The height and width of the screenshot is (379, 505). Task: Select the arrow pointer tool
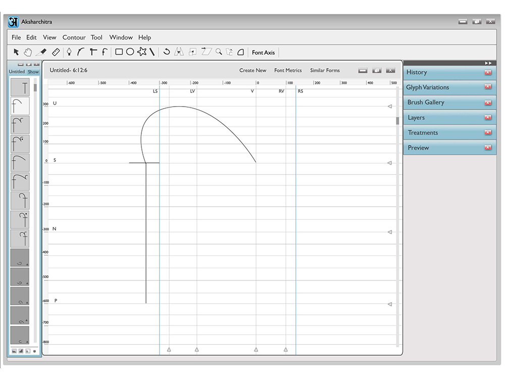coord(16,52)
